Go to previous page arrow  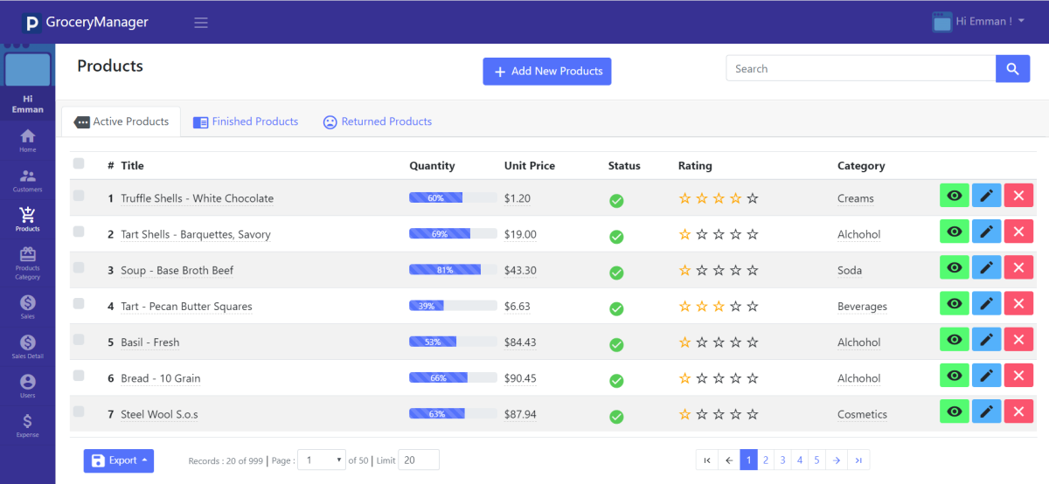729,460
